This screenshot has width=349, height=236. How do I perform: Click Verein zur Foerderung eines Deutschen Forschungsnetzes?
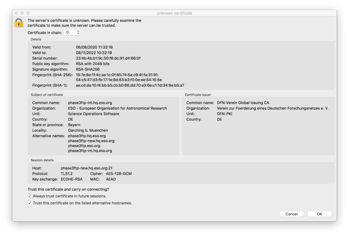click(273, 108)
